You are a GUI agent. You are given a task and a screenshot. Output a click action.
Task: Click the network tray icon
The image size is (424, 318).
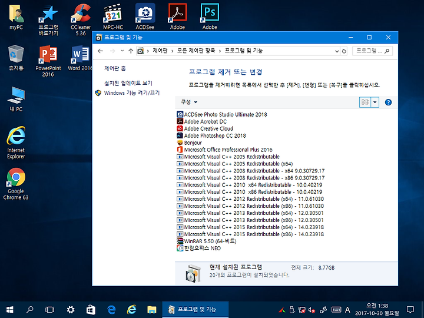click(x=302, y=310)
